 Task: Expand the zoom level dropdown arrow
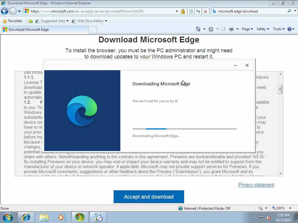click(x=290, y=208)
